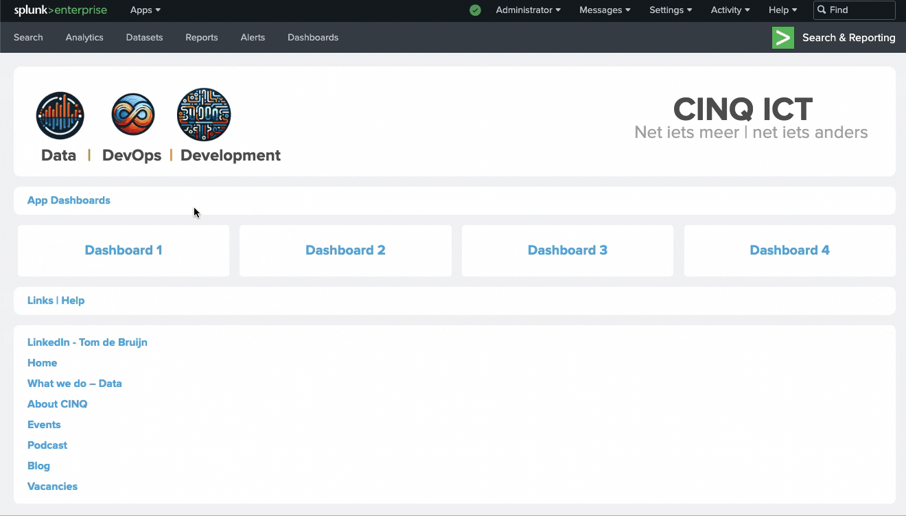Open the Alerts tab
906x516 pixels.
tap(253, 37)
